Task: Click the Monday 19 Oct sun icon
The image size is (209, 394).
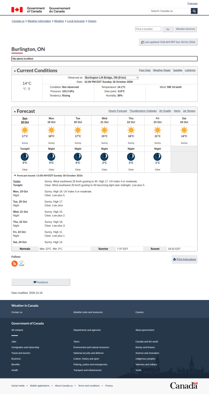Action: [51, 130]
